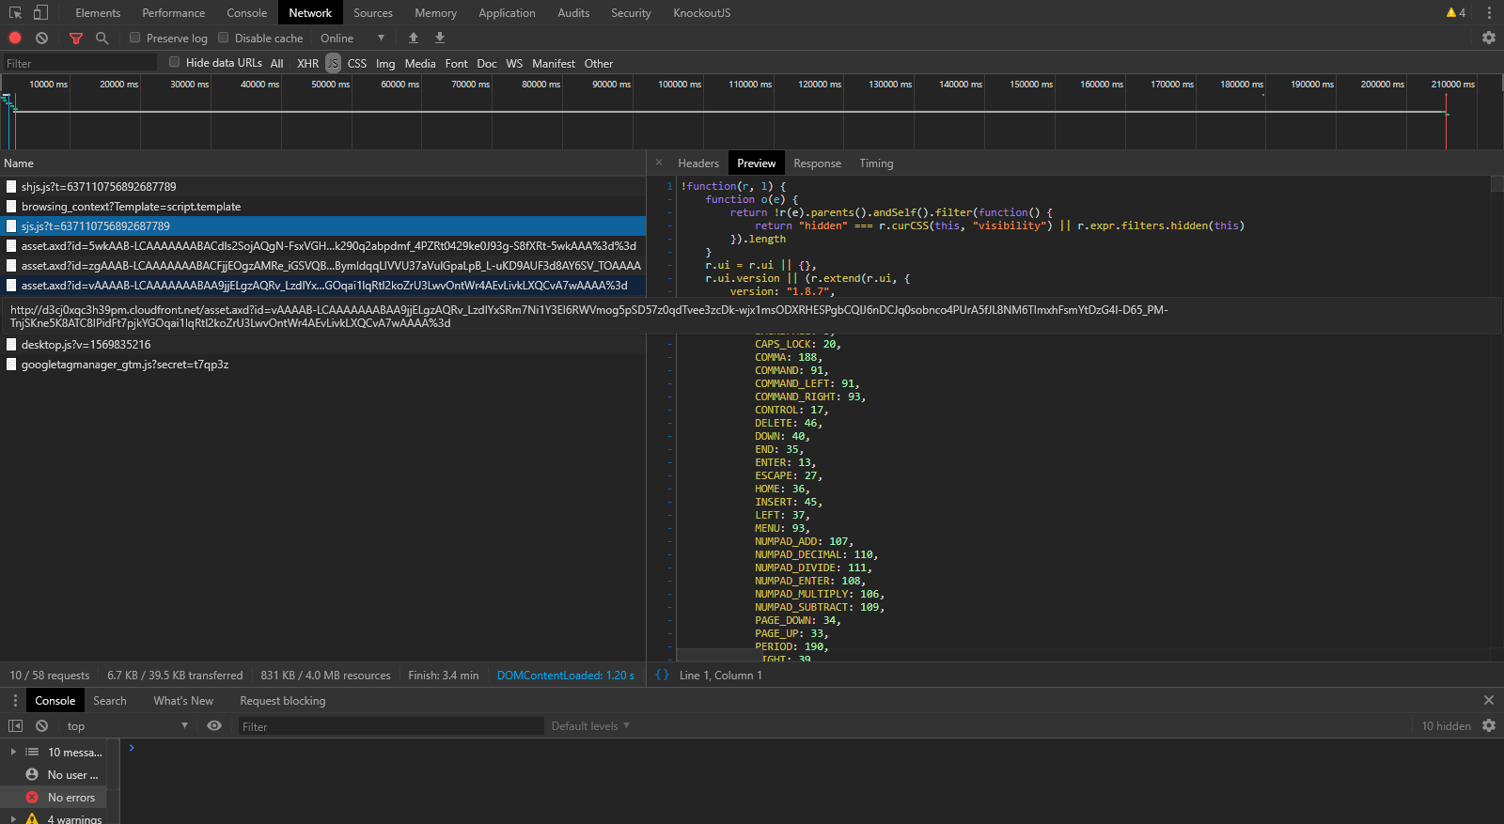Toggle the CSS resource type filter
This screenshot has width=1504, height=824.
tap(357, 63)
